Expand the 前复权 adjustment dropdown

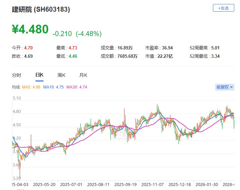click(224, 87)
